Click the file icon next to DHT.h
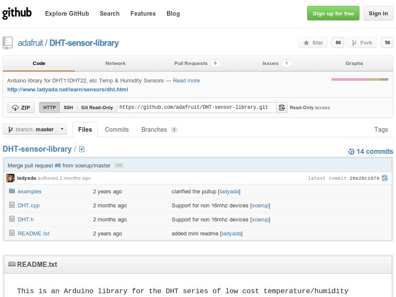 click(11, 219)
